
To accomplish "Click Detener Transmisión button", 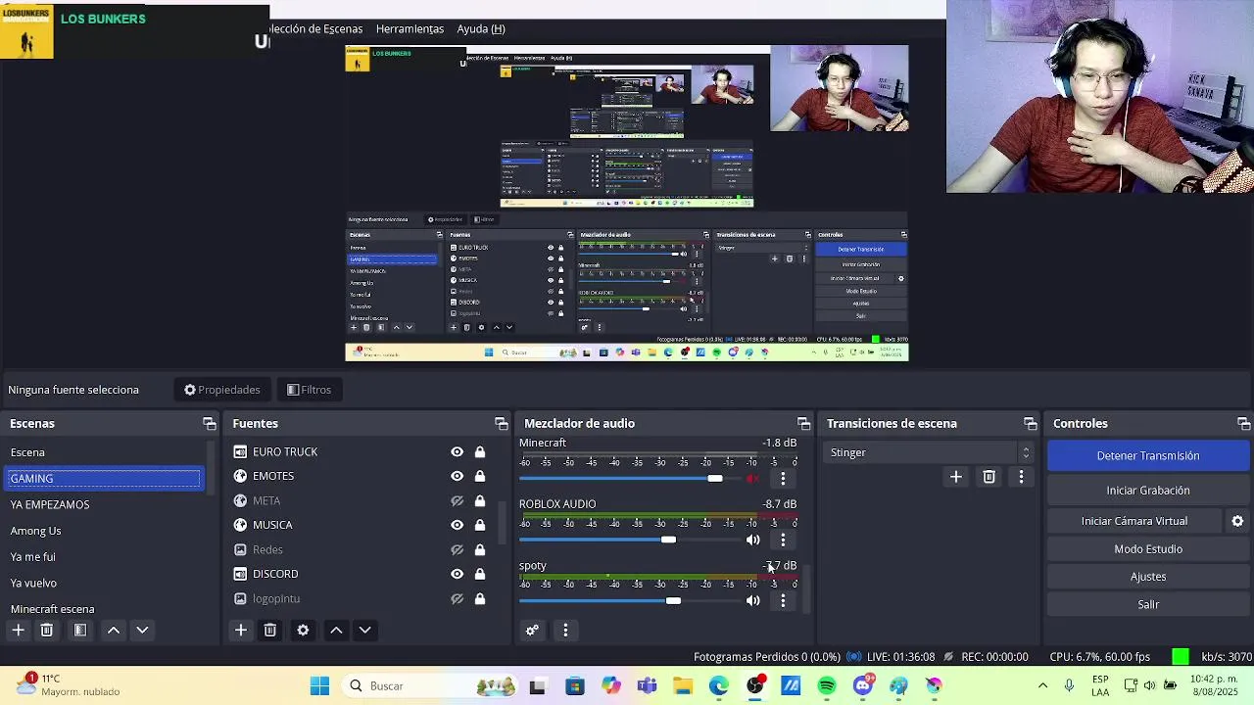I will (1147, 455).
